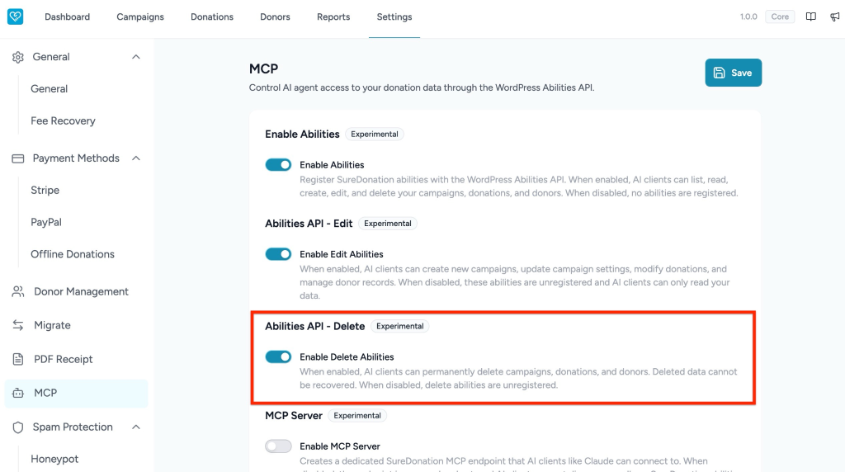Click the Migrate arrows icon
The image size is (845, 472).
(18, 325)
